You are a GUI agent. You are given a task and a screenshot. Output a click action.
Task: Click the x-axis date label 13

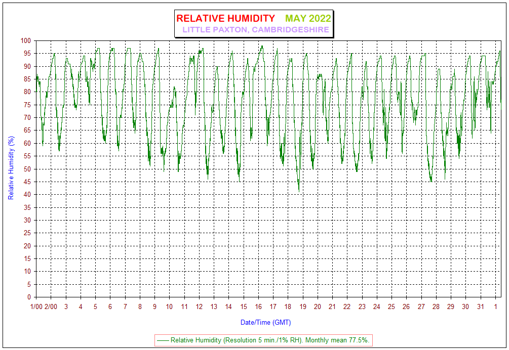[x=214, y=307]
